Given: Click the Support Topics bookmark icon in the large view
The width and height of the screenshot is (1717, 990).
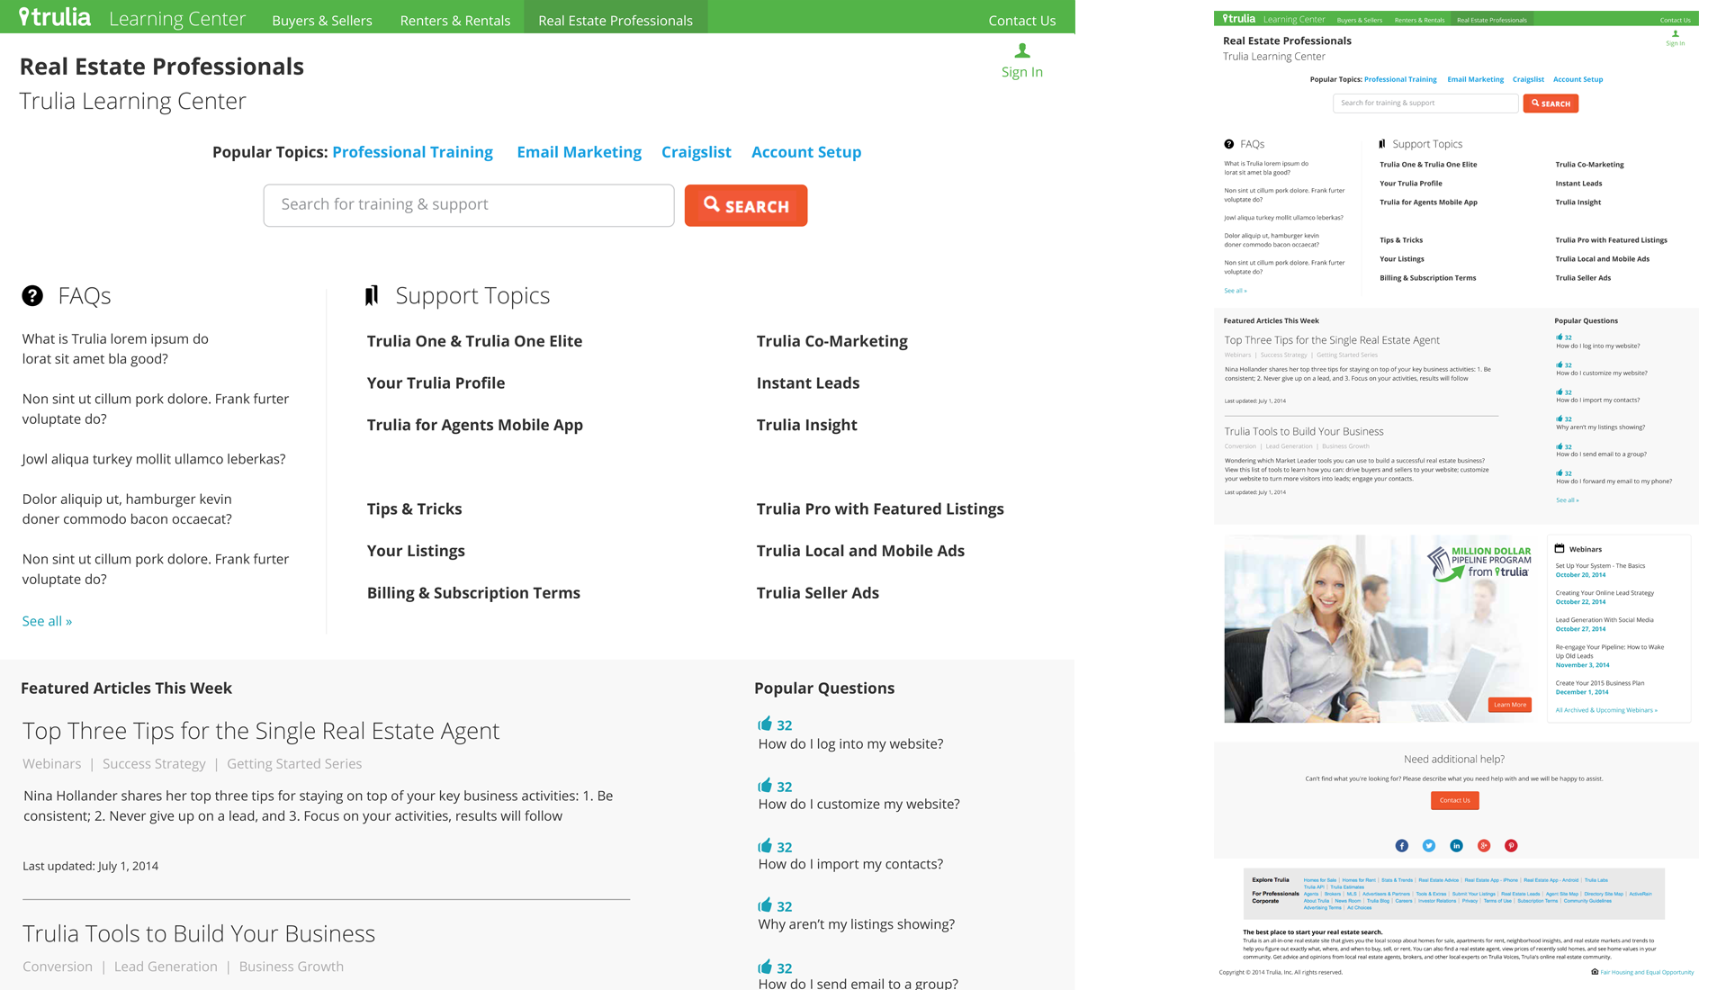Looking at the screenshot, I should (x=372, y=295).
